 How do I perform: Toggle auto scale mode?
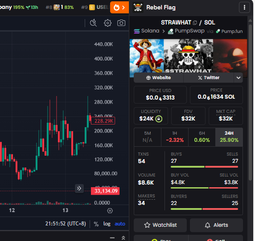click(x=120, y=224)
